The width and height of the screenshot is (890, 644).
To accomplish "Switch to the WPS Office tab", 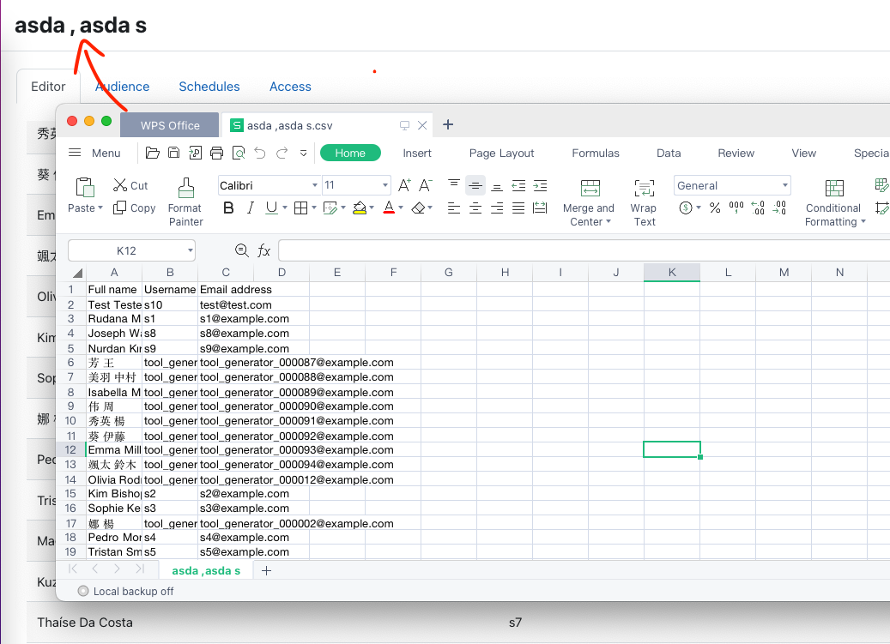I will click(170, 125).
